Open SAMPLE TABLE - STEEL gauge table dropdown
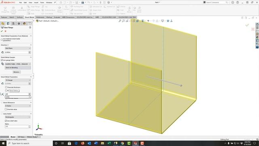Image resolution: width=259 pixels, height=146 pixels. (x=18, y=64)
